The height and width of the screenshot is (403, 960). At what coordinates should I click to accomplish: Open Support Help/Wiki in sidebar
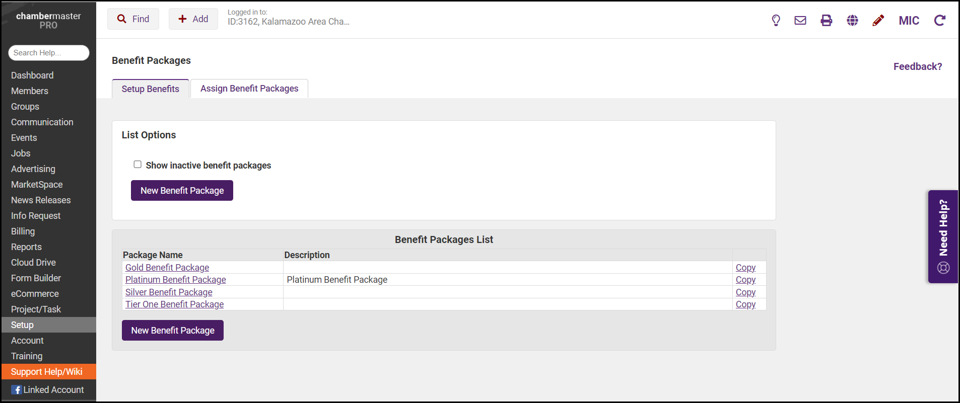coord(49,372)
